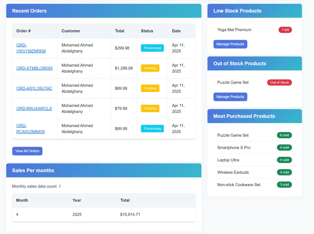Image resolution: width=314 pixels, height=234 pixels.
Task: Open order ORD-VWVYMZNRKM link
Action: [31, 48]
